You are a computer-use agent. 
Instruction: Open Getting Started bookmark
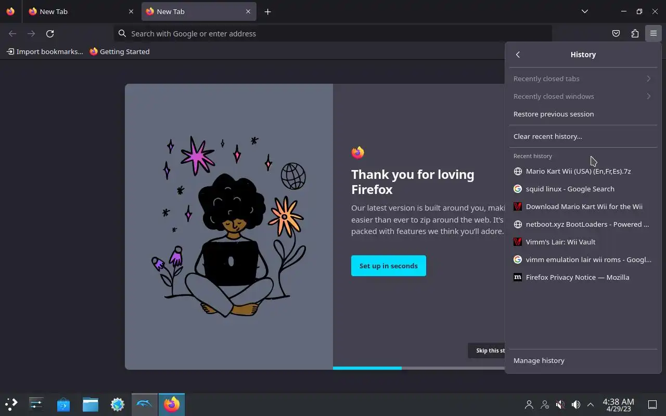tap(120, 51)
